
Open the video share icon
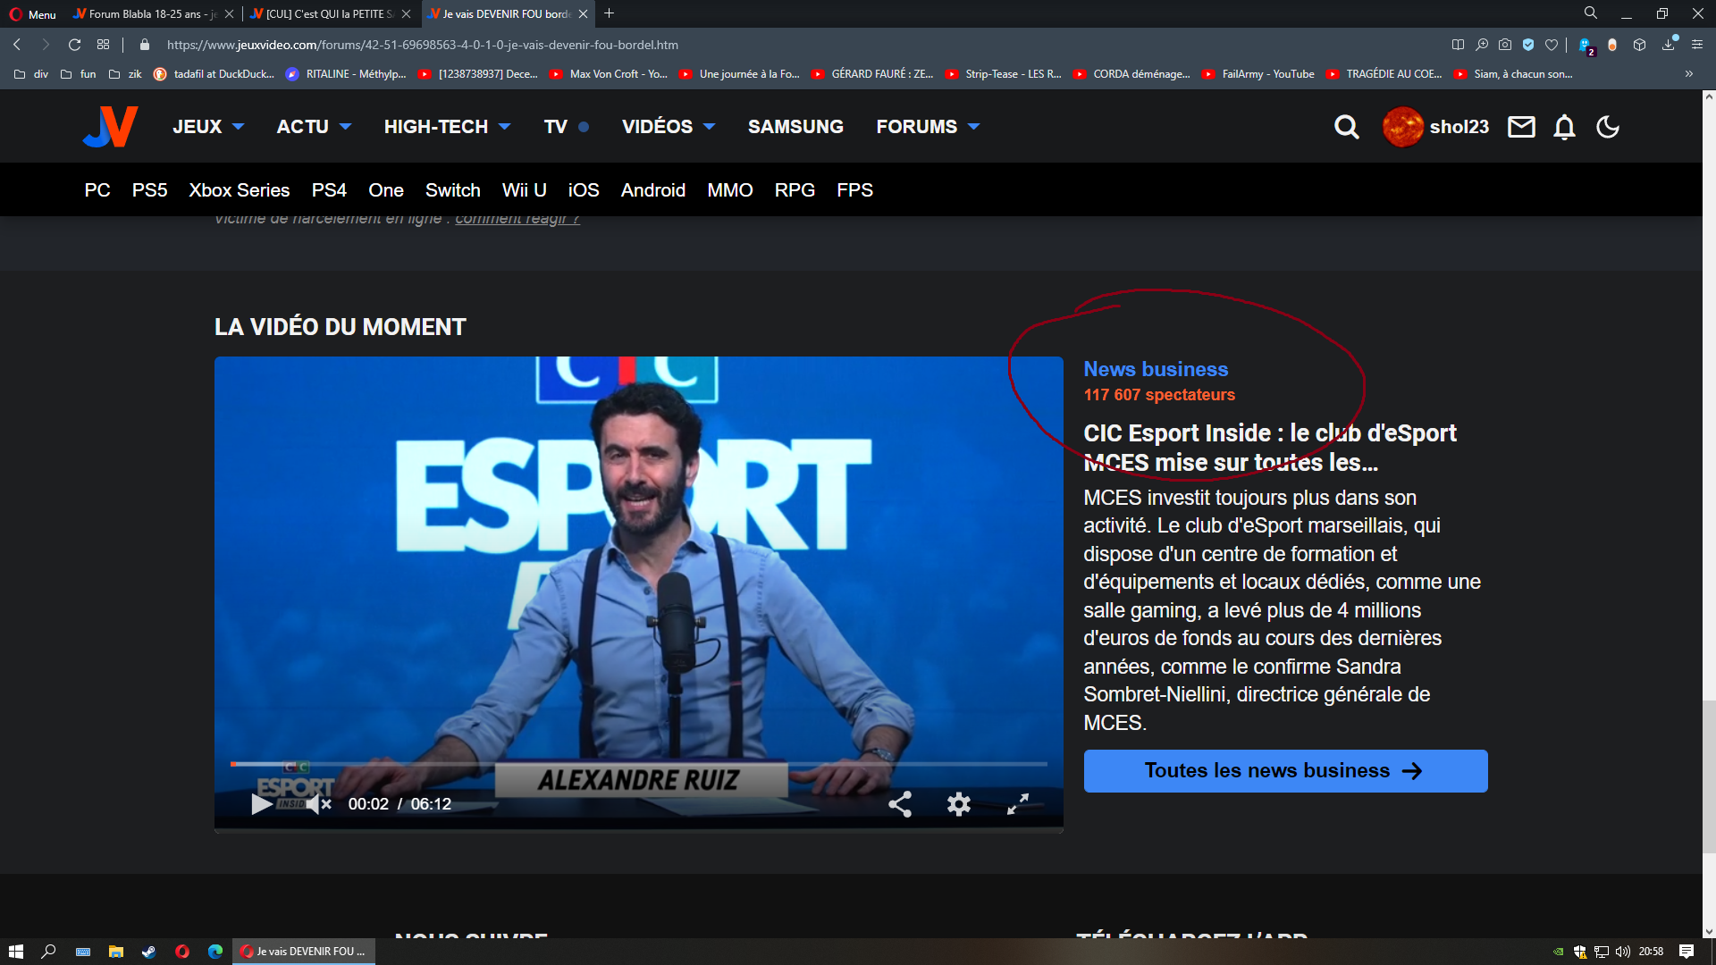click(x=900, y=804)
